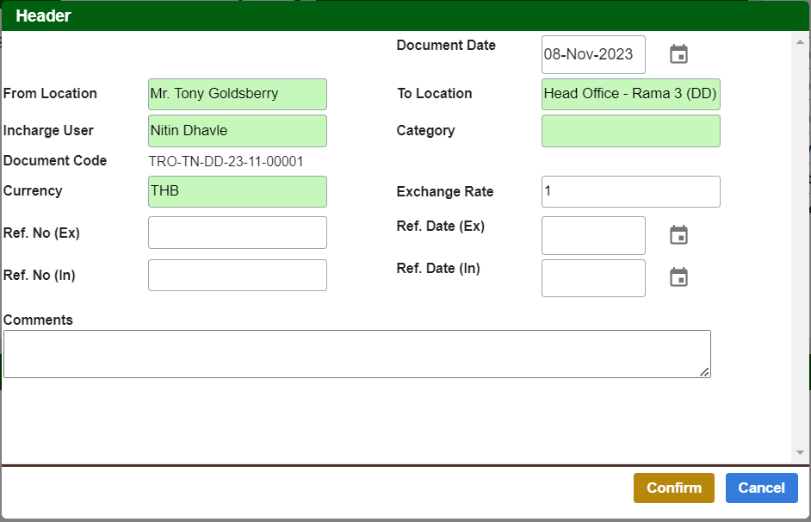The width and height of the screenshot is (811, 522).
Task: Select the From Location field
Action: [x=237, y=94]
